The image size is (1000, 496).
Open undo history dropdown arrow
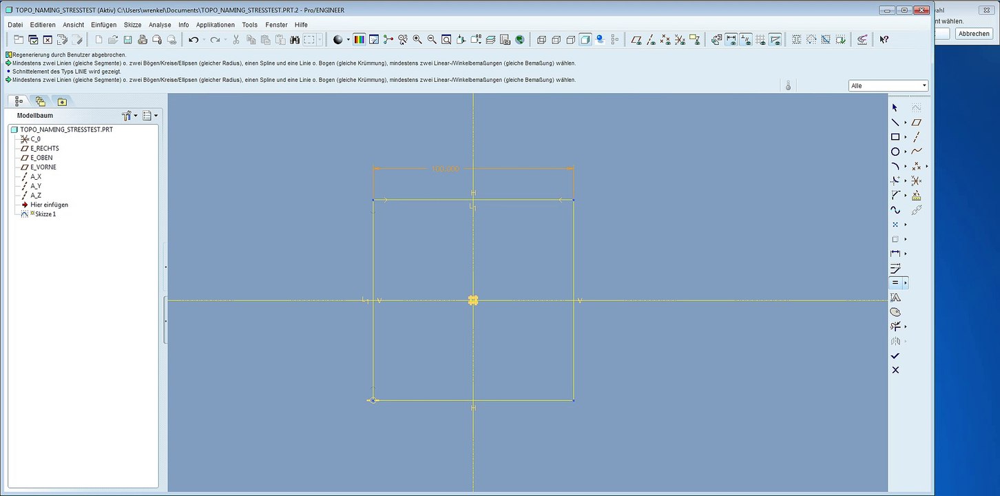[x=205, y=40]
